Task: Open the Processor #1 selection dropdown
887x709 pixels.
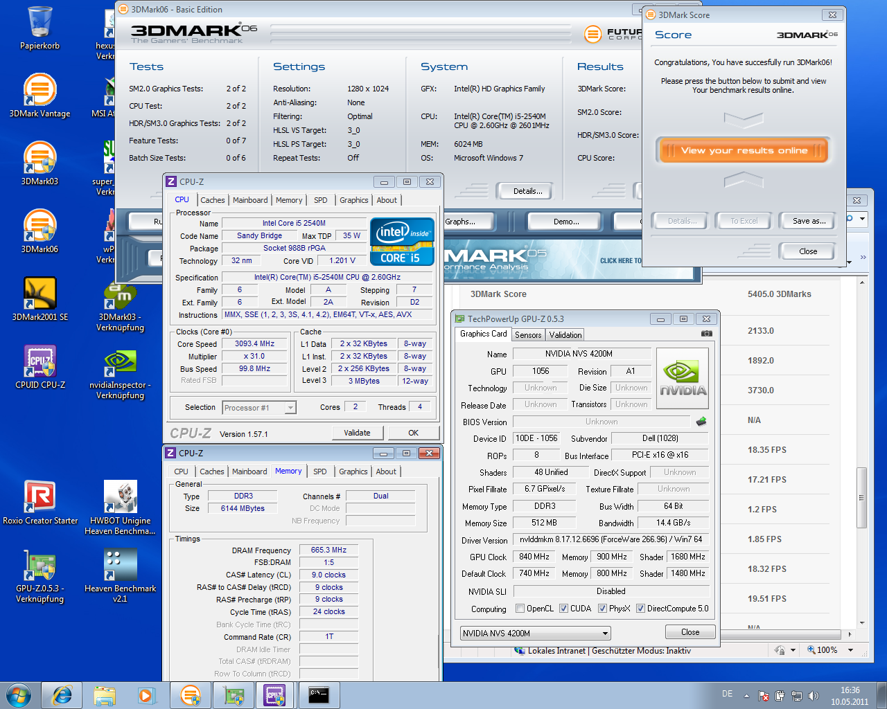Action: (259, 408)
